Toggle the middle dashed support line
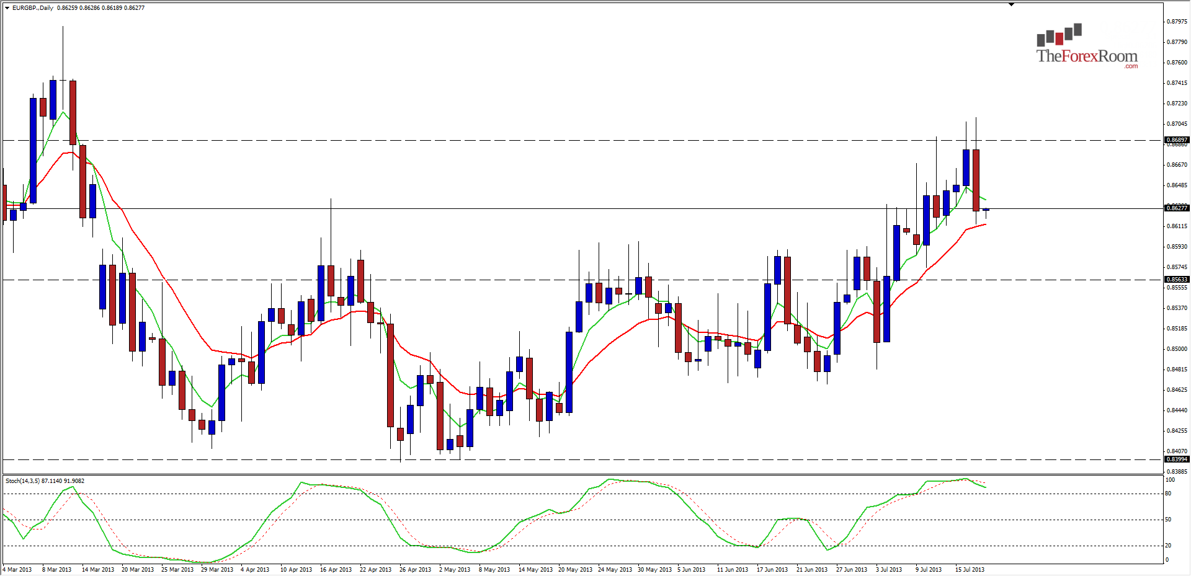This screenshot has width=1191, height=576. pyautogui.click(x=434, y=279)
